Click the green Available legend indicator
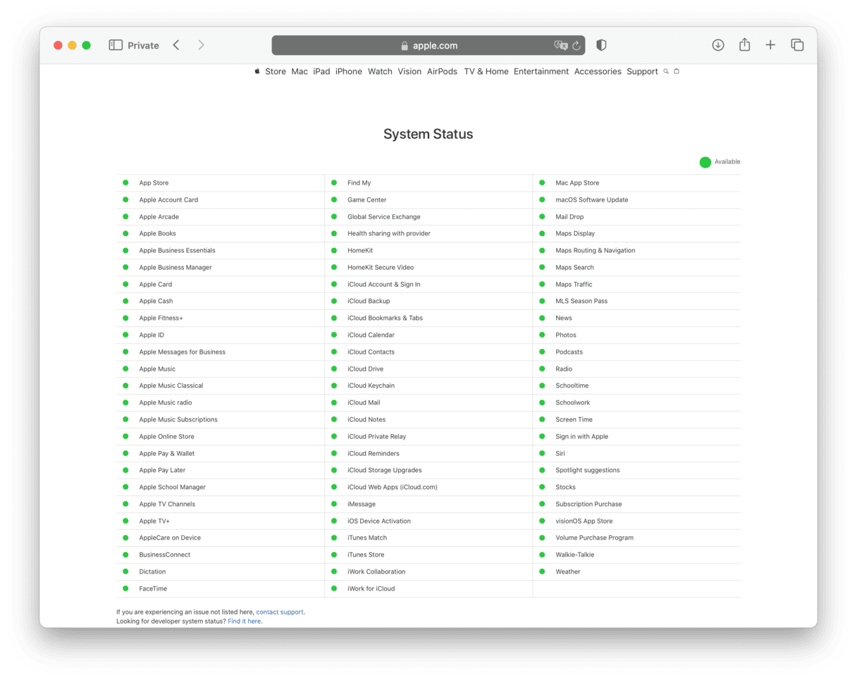Image resolution: width=857 pixels, height=680 pixels. 705,161
